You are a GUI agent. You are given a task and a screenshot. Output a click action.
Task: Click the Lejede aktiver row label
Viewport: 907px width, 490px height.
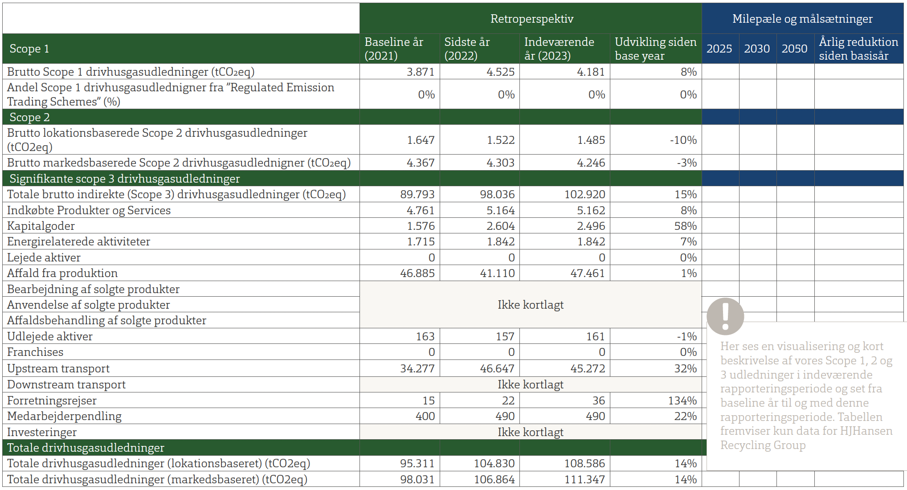[x=44, y=257]
